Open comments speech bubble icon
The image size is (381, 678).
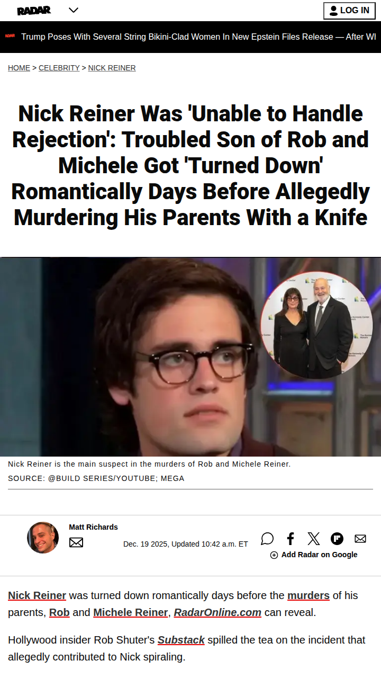(267, 539)
